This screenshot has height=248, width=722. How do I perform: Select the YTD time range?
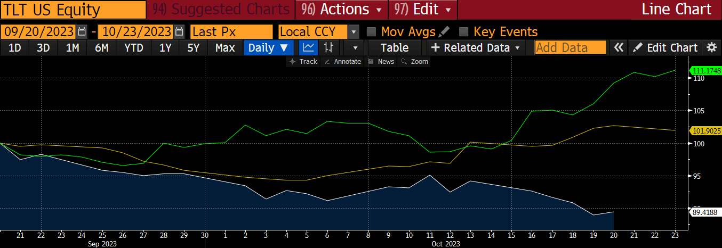(133, 47)
